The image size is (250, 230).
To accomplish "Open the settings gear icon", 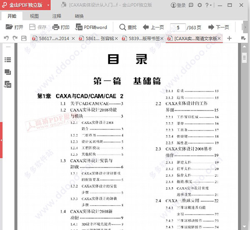I will 200,5.
